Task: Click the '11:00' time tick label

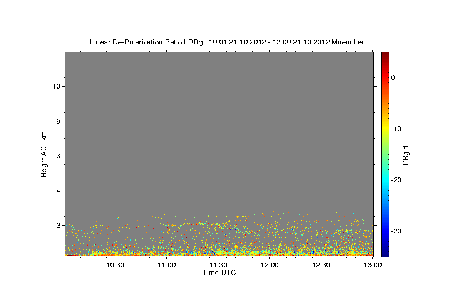Action: pos(167,265)
